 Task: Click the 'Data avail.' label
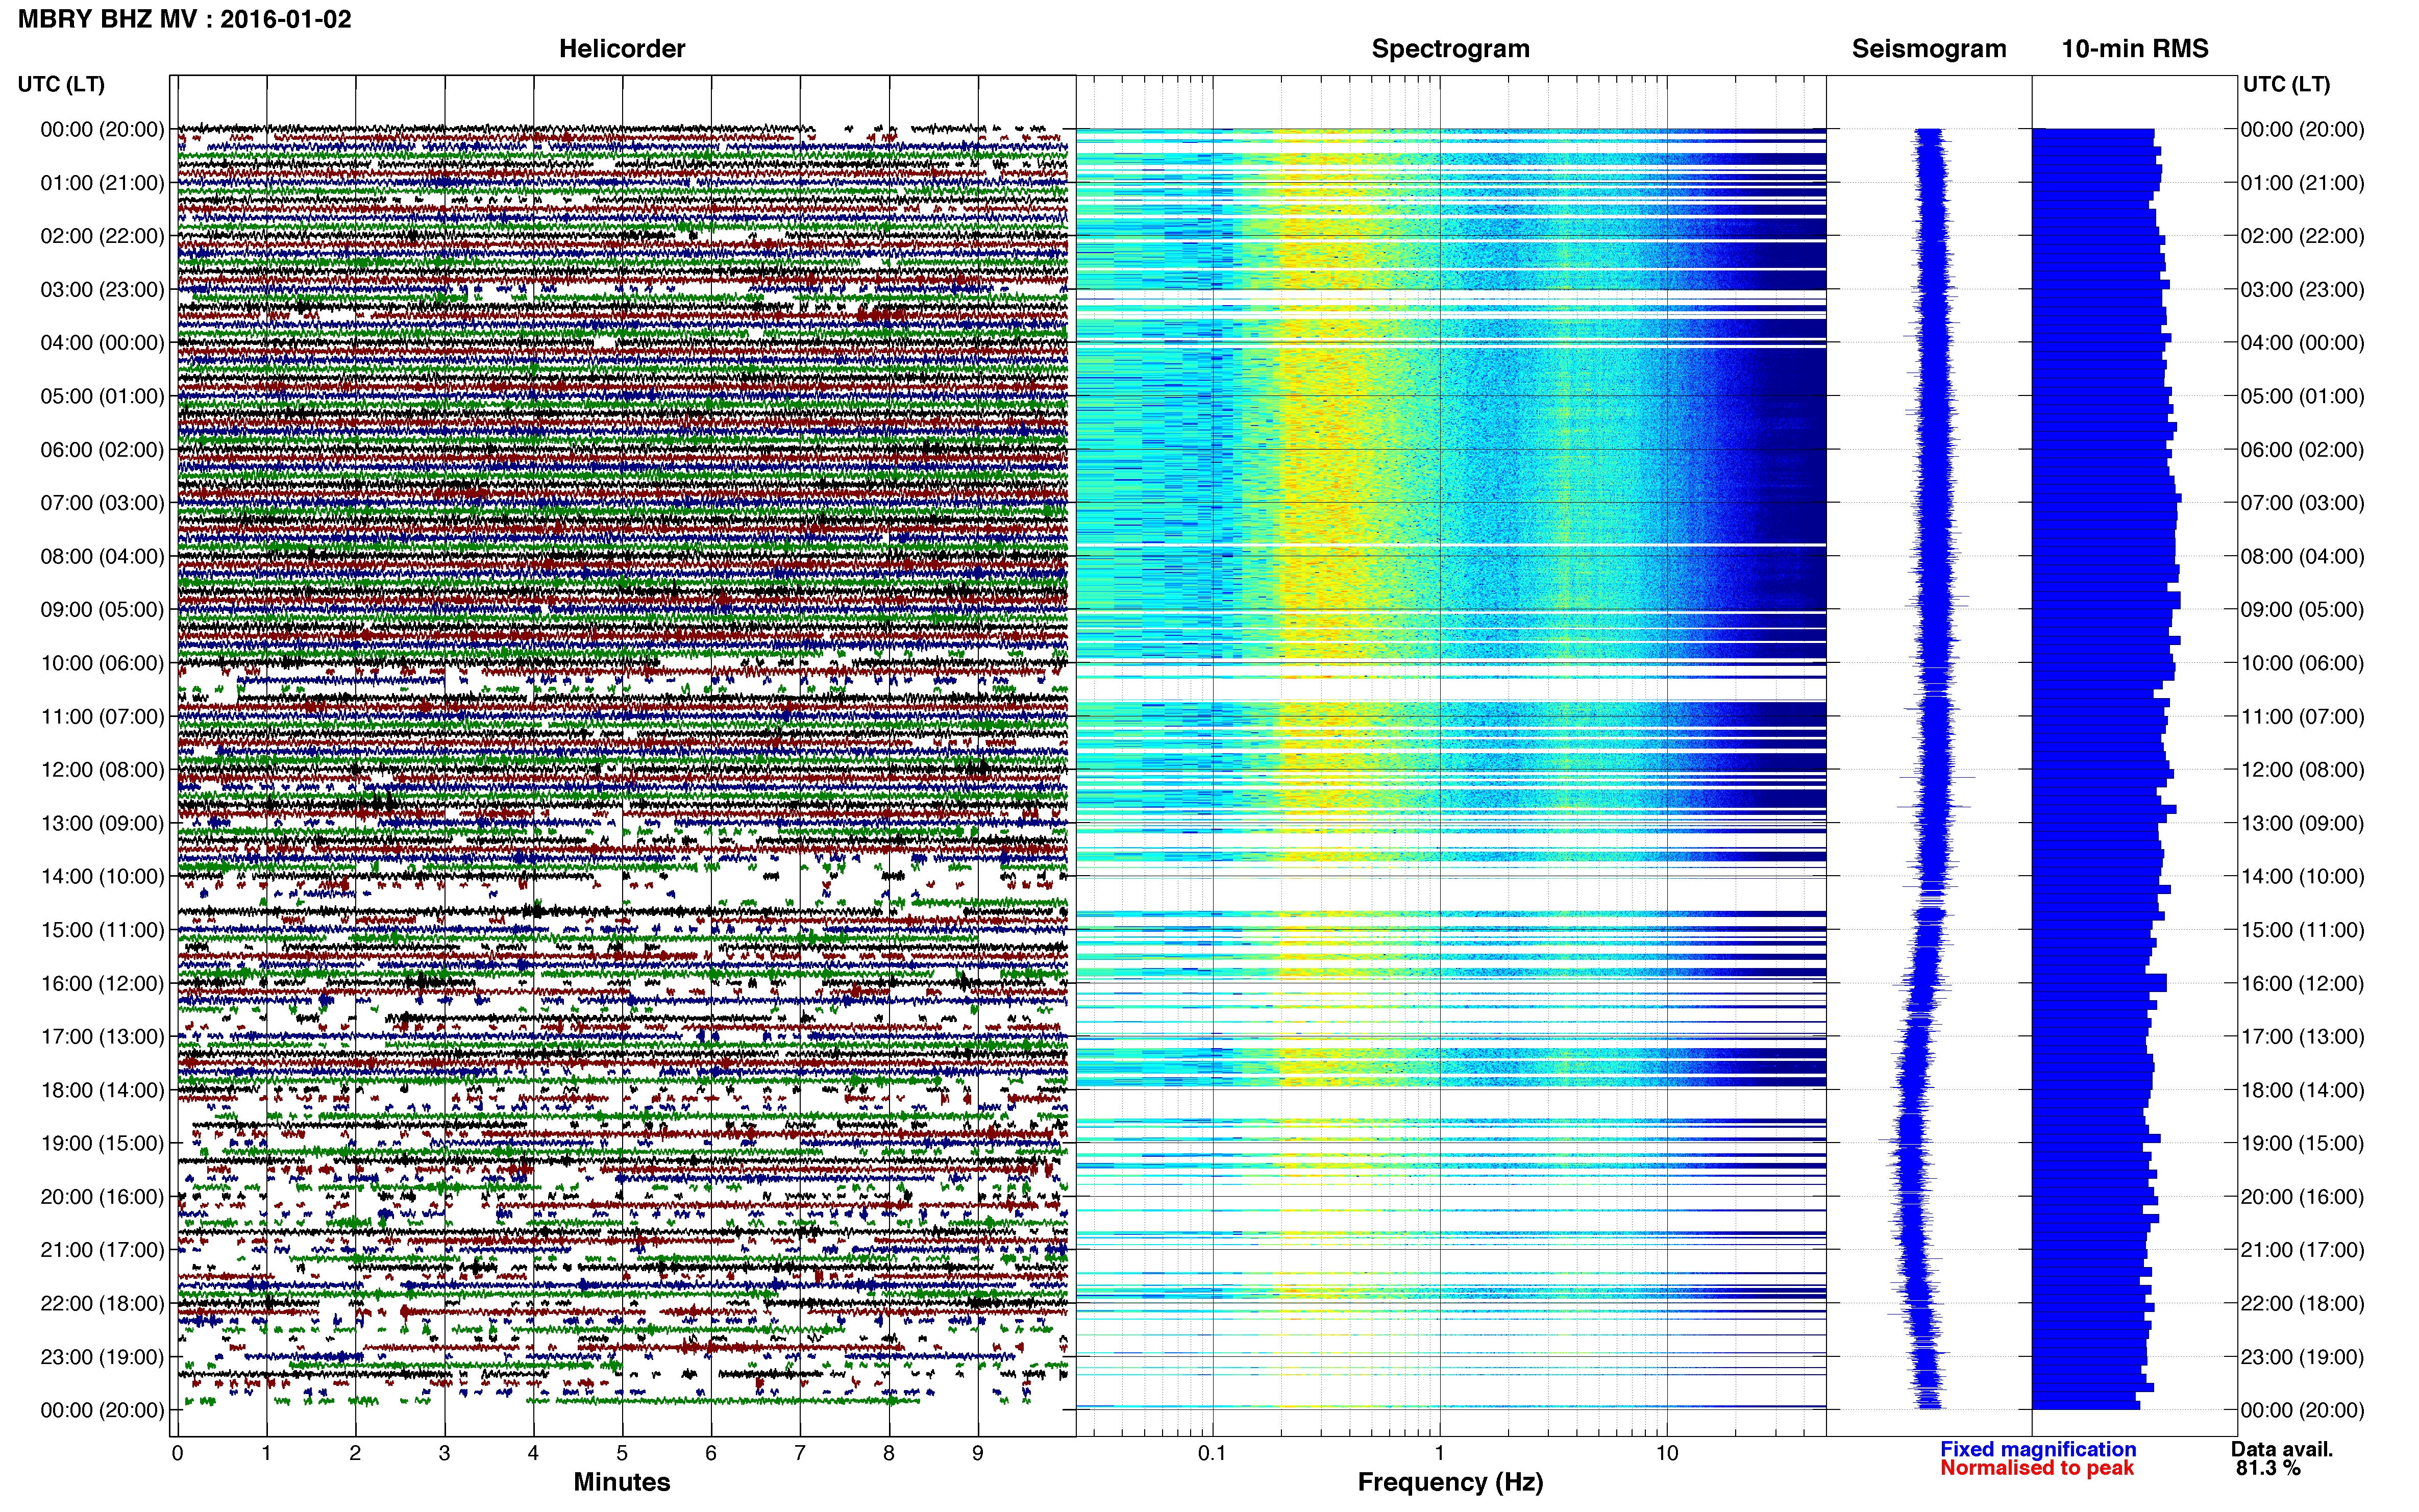click(2283, 1450)
